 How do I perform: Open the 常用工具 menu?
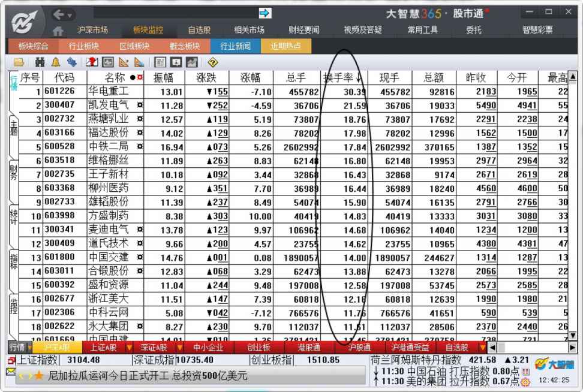(423, 30)
